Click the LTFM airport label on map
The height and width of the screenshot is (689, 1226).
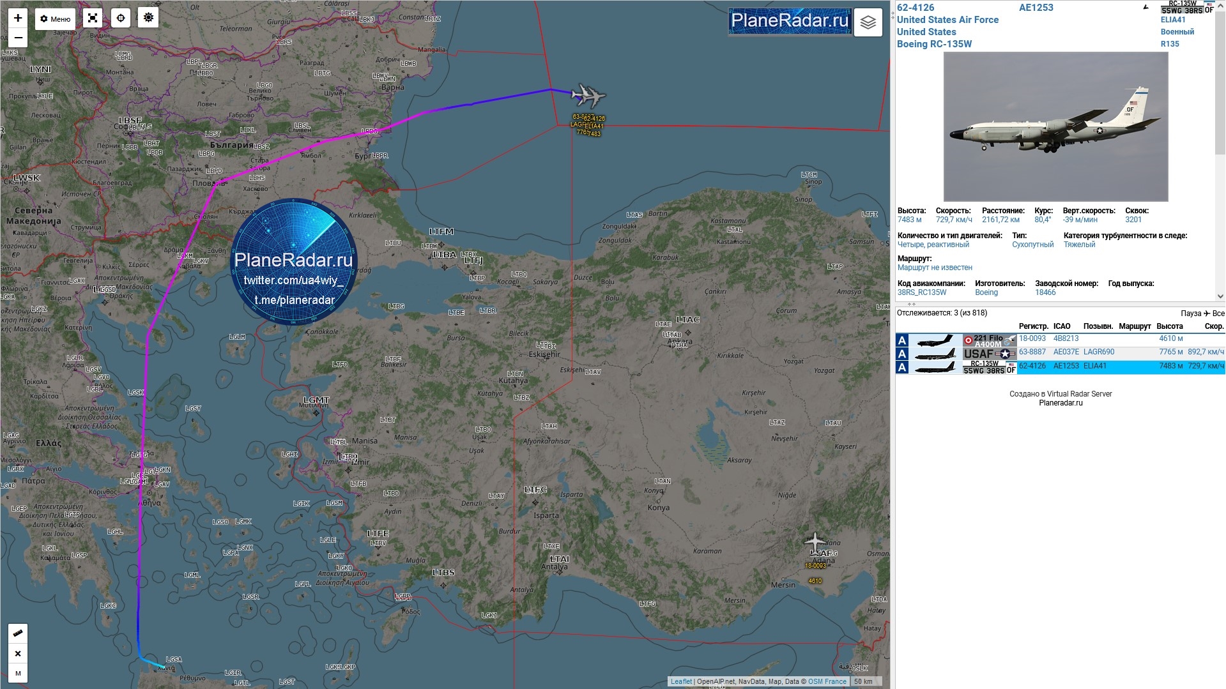pos(441,231)
